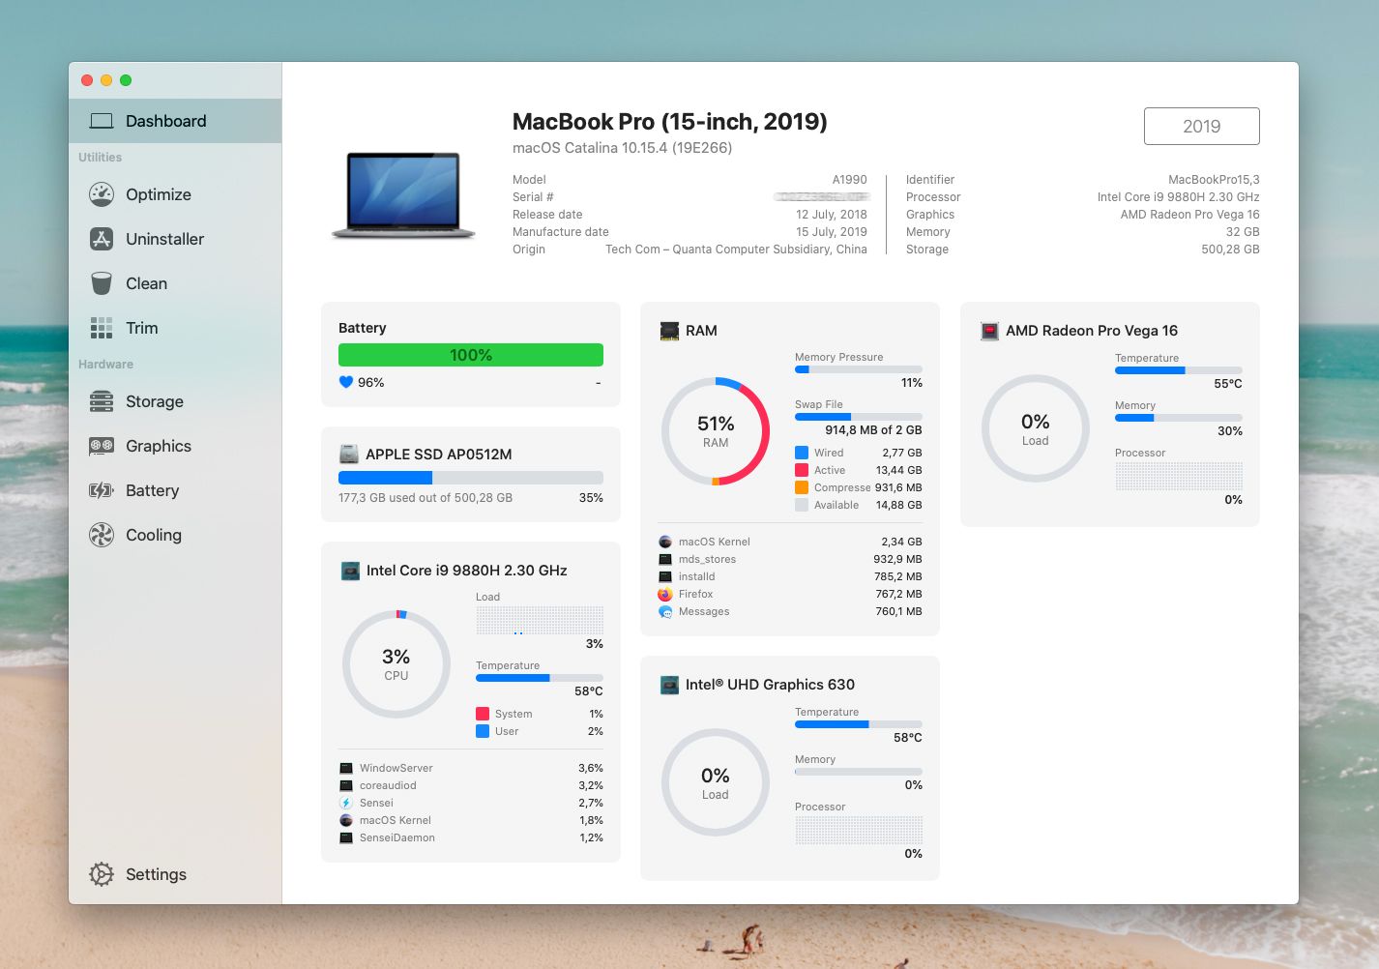1379x969 pixels.
Task: Click the RAM module icon
Action: 669,331
